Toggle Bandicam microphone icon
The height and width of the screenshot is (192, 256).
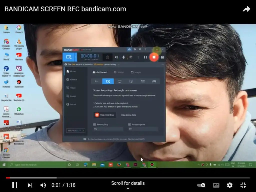(123, 57)
